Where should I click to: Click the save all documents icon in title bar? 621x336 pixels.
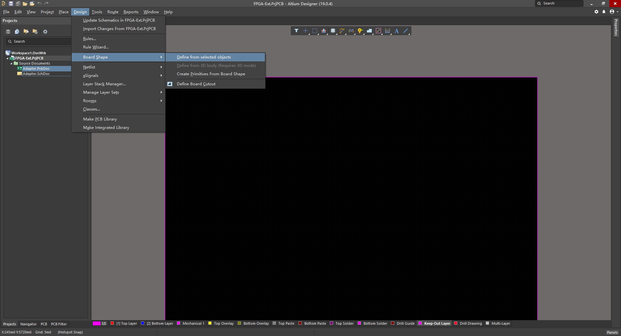[18, 4]
